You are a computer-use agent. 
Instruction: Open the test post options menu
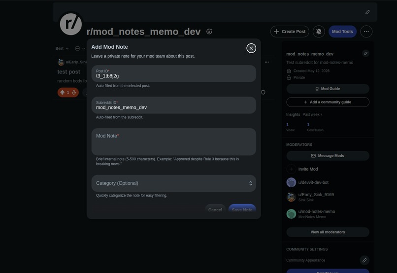266,62
